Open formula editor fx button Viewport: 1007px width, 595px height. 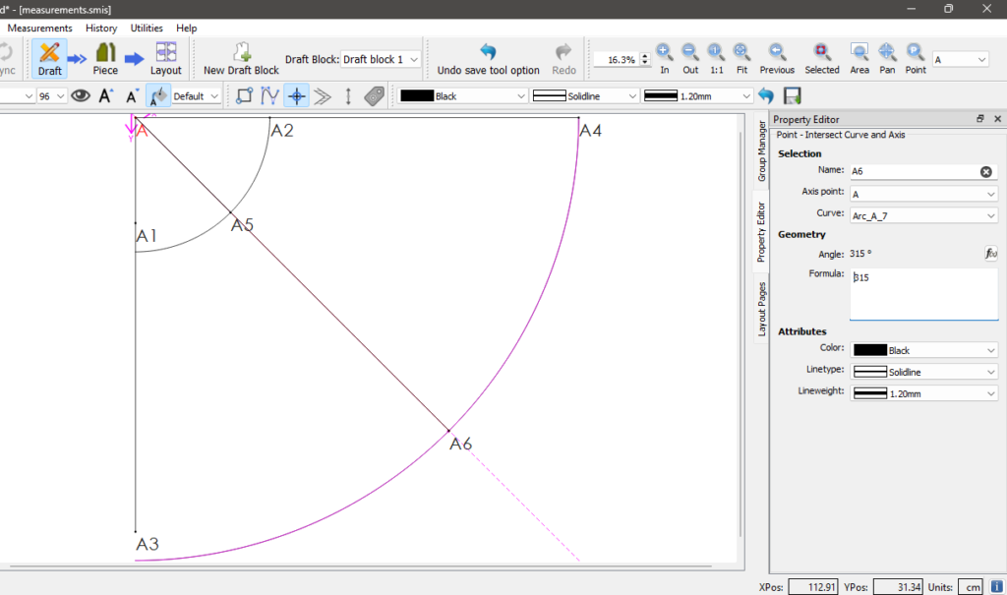click(x=991, y=253)
